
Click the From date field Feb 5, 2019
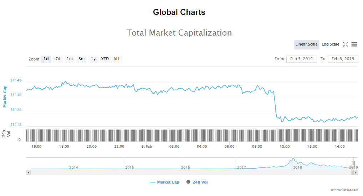click(301, 59)
